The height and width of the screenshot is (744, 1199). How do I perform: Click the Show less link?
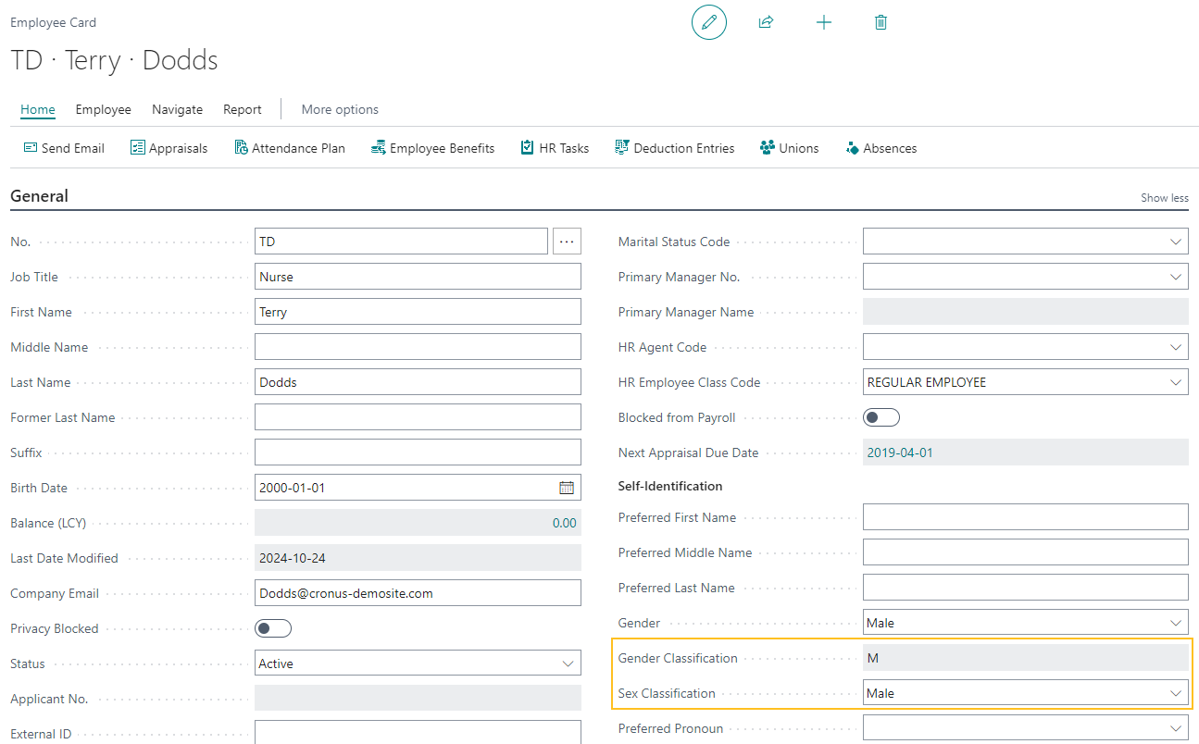(1164, 197)
